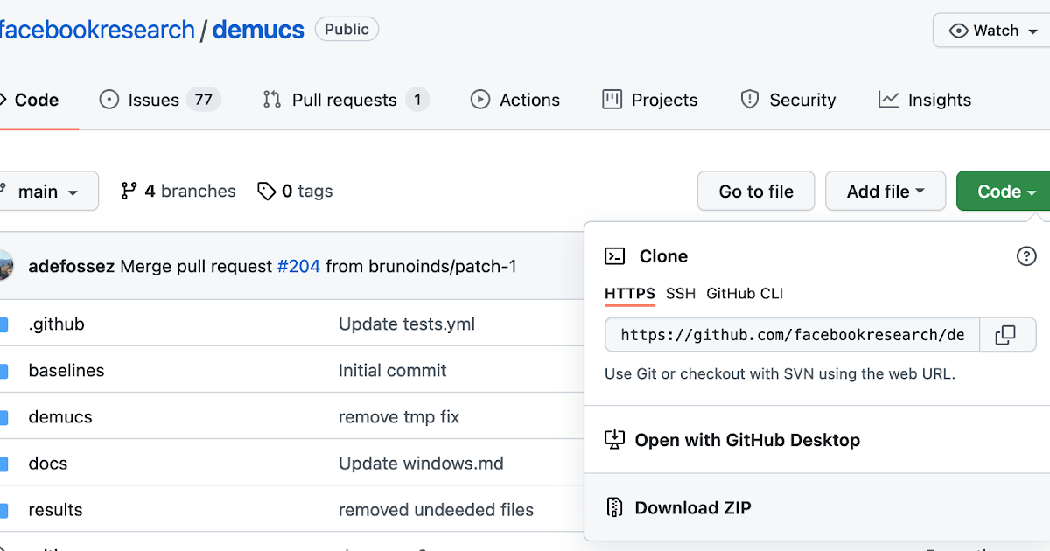Click the folder icon beside baselines
The height and width of the screenshot is (551, 1050).
[4, 371]
